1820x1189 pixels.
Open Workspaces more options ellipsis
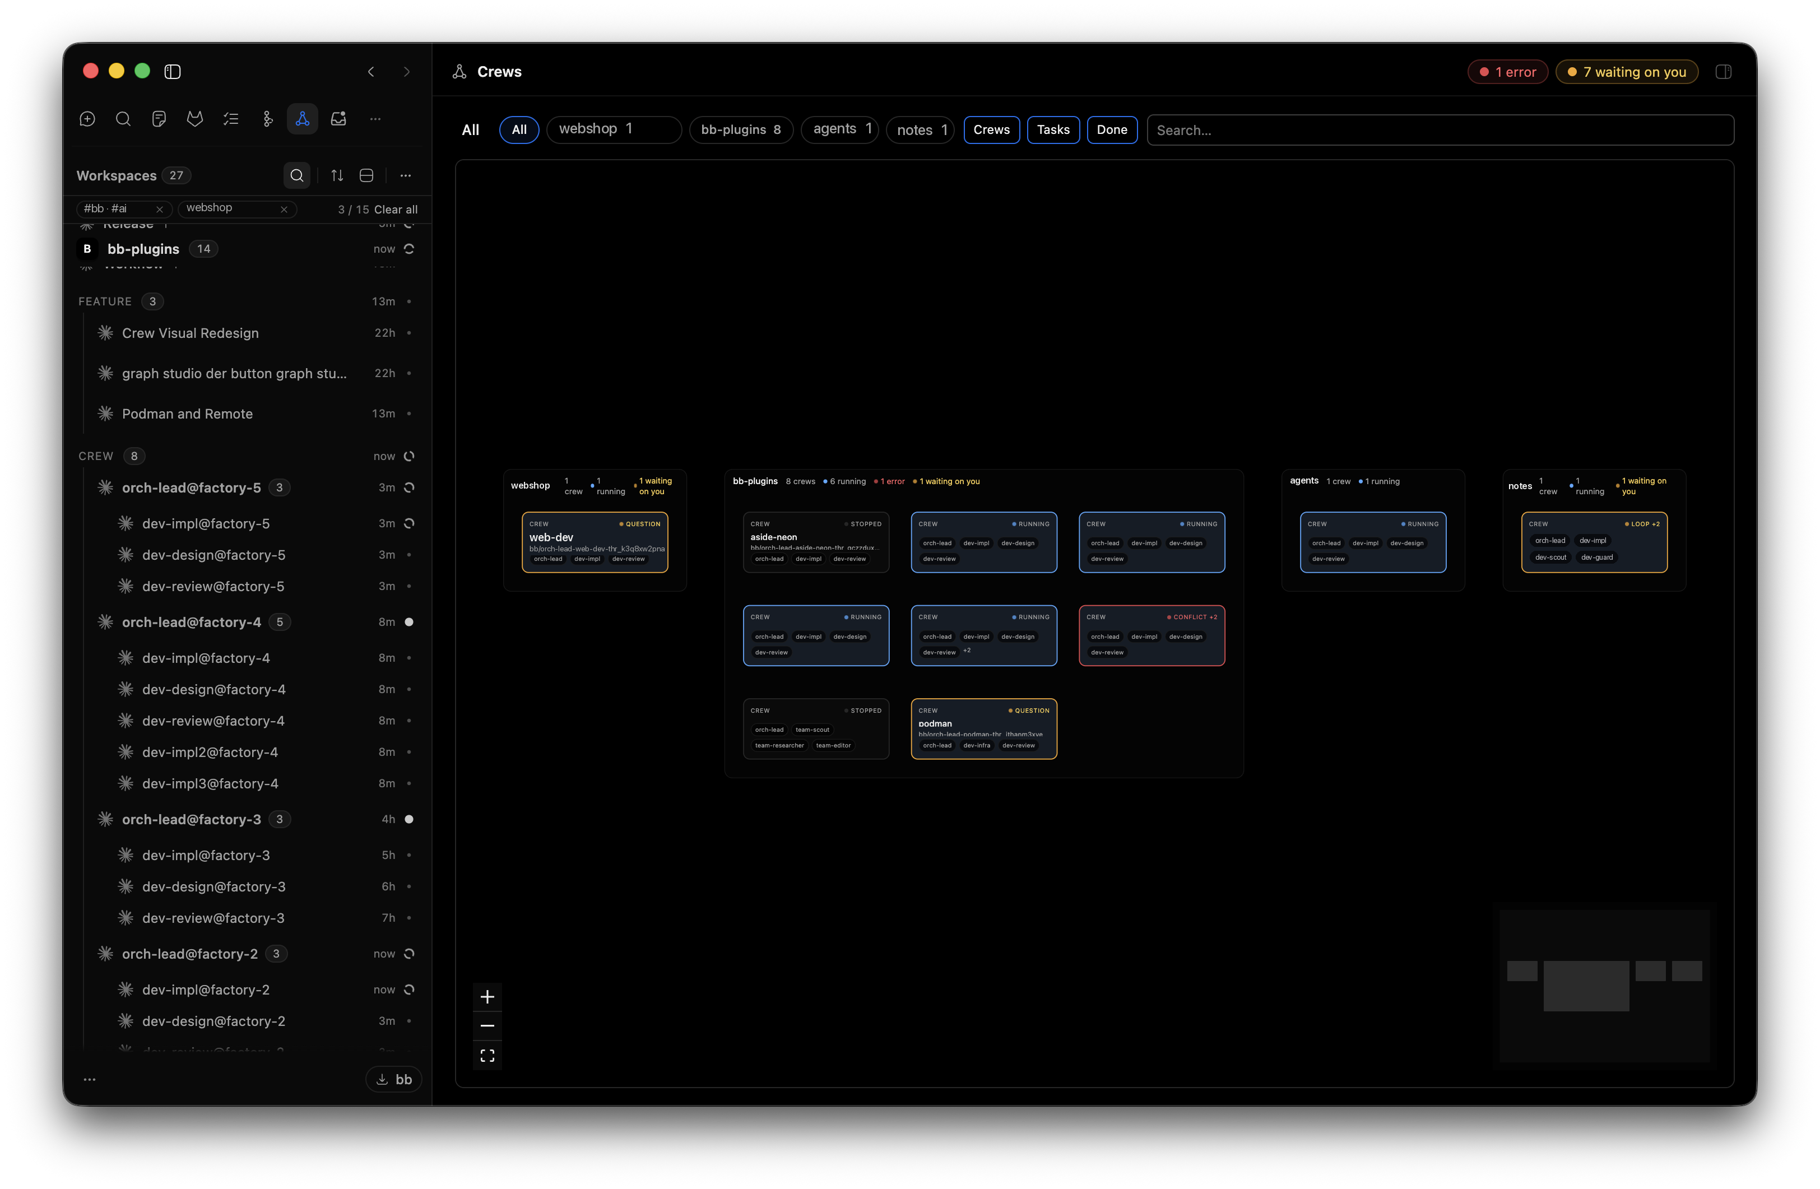coord(405,175)
